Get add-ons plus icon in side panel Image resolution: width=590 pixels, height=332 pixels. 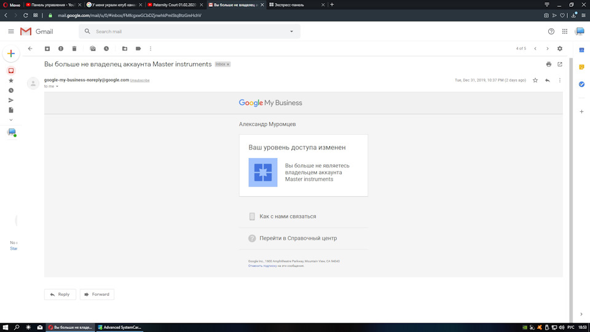coord(581,112)
